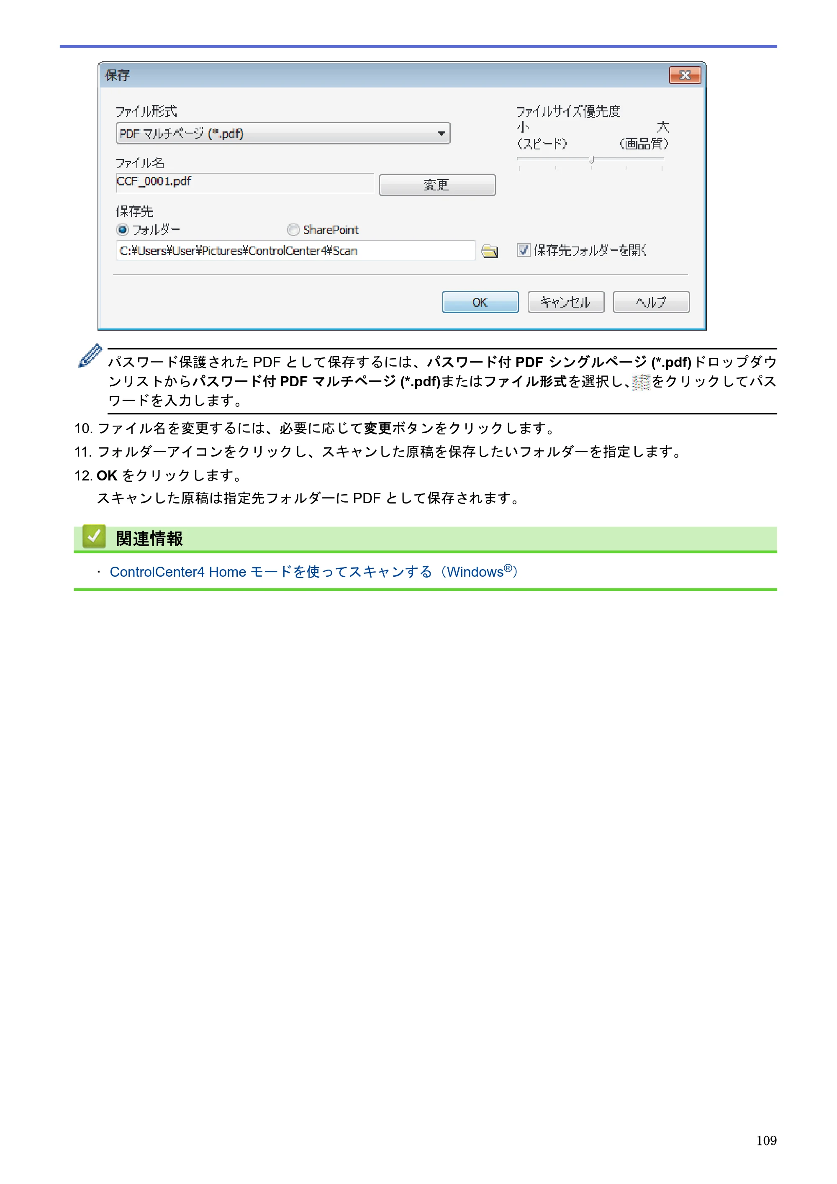The height and width of the screenshot is (1184, 837).
Task: Click the save destination path field
Action: [x=295, y=251]
